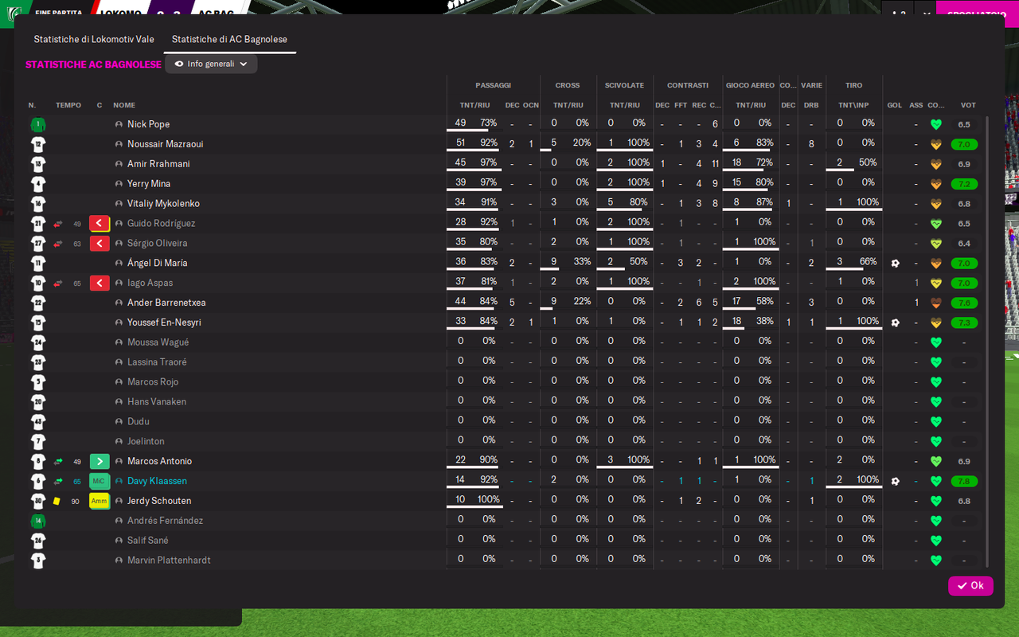Click Marcos Antonio's green right-chevron badge
The height and width of the screenshot is (637, 1019).
pyautogui.click(x=99, y=461)
